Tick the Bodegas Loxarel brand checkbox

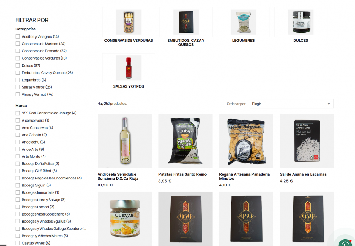tap(17, 207)
